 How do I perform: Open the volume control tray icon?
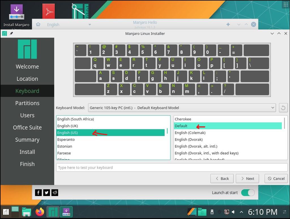tap(234, 212)
